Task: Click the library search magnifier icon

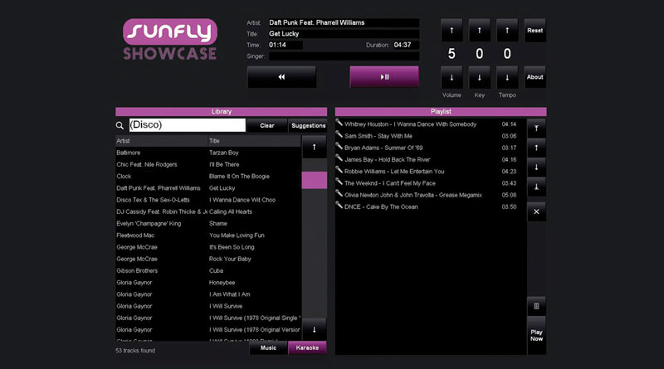Action: coord(120,126)
